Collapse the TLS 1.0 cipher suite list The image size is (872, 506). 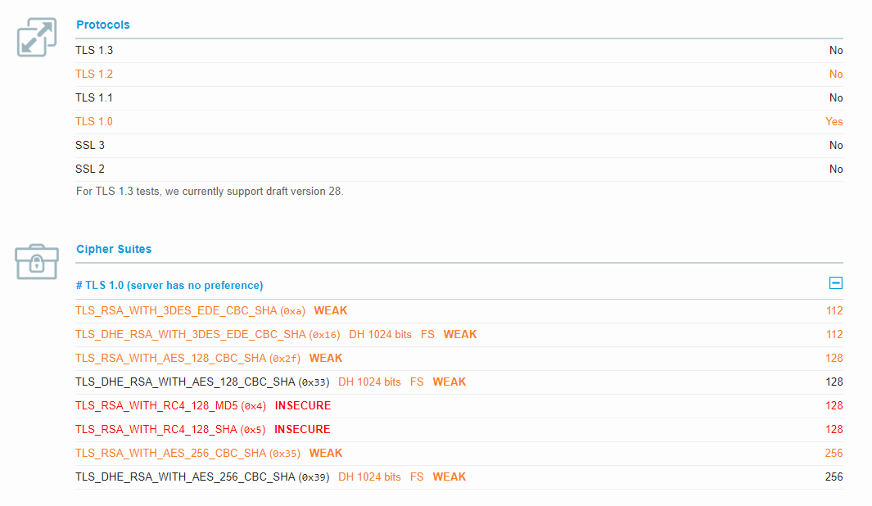835,283
